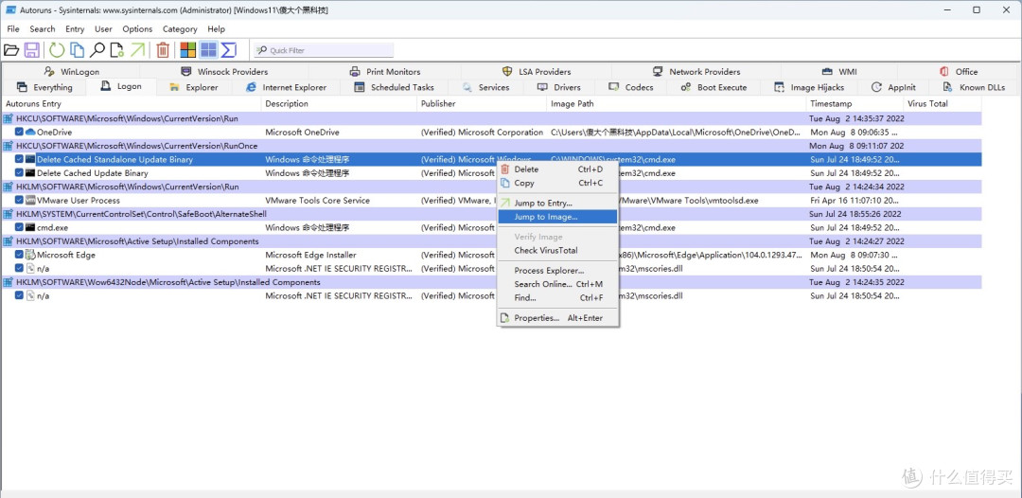
Task: Switch to the Internet Explorer tab
Action: [x=286, y=87]
